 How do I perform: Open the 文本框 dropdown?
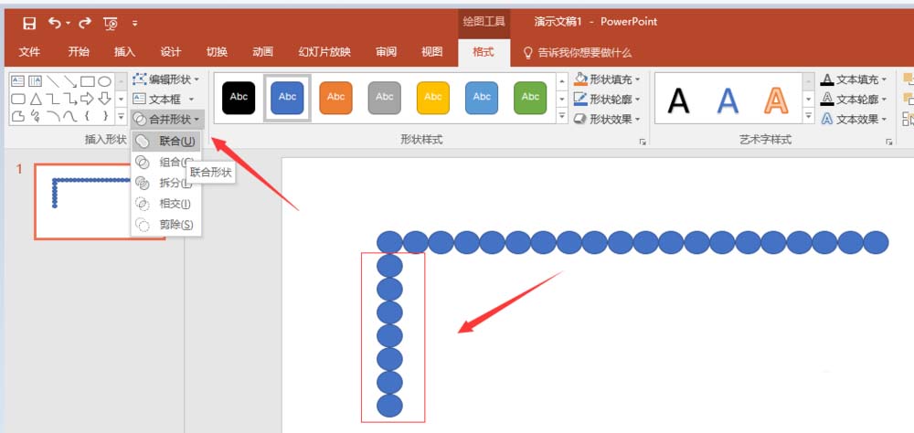pyautogui.click(x=164, y=99)
